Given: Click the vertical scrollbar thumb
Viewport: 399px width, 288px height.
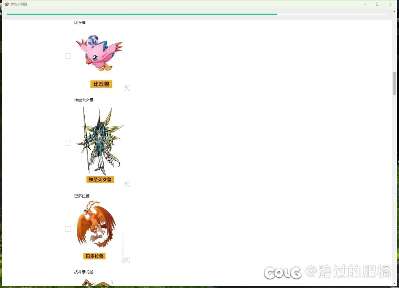Looking at the screenshot, I should pos(395,83).
